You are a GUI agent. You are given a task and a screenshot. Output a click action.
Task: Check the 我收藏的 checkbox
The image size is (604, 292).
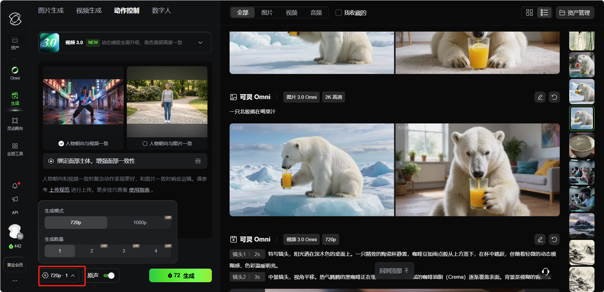coord(339,13)
